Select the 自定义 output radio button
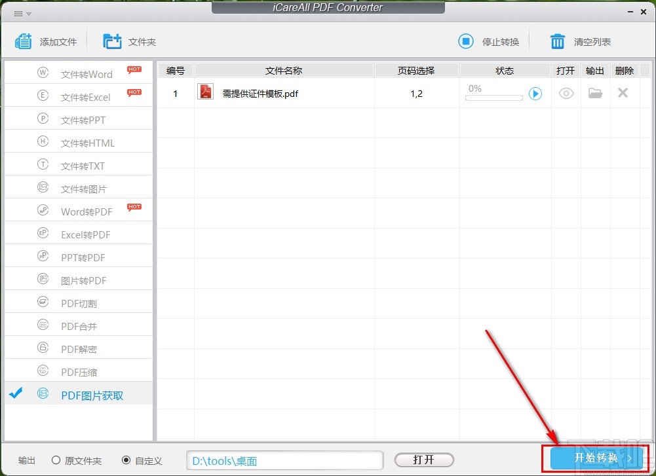This screenshot has width=656, height=476. point(126,460)
